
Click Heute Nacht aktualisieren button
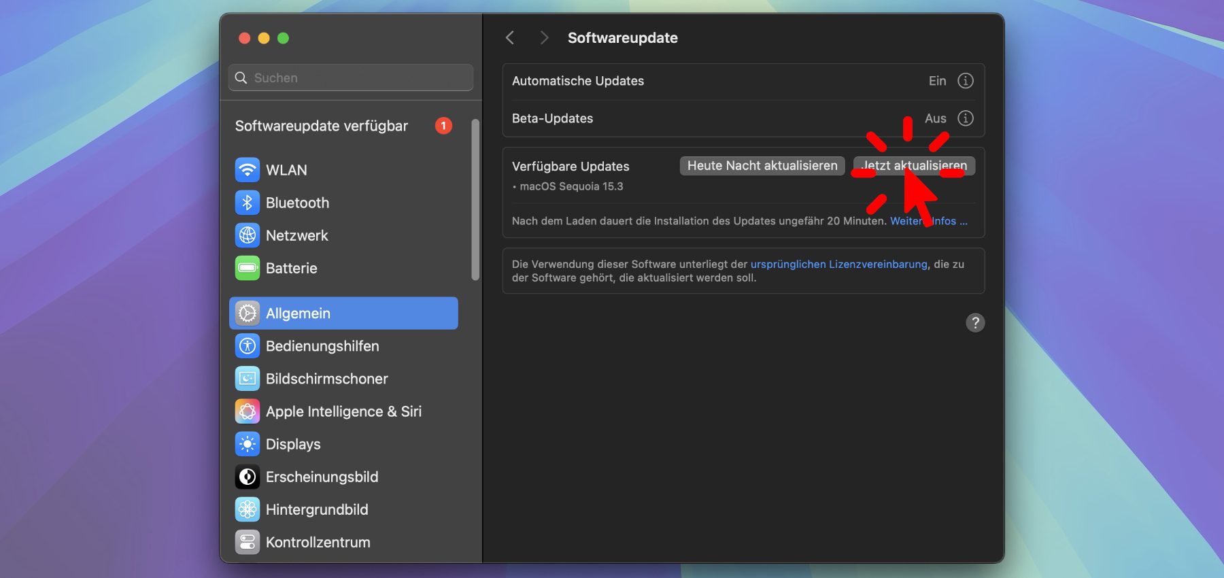pyautogui.click(x=762, y=166)
